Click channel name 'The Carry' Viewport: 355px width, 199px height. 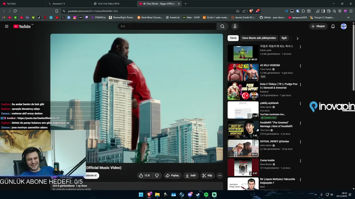(265, 130)
